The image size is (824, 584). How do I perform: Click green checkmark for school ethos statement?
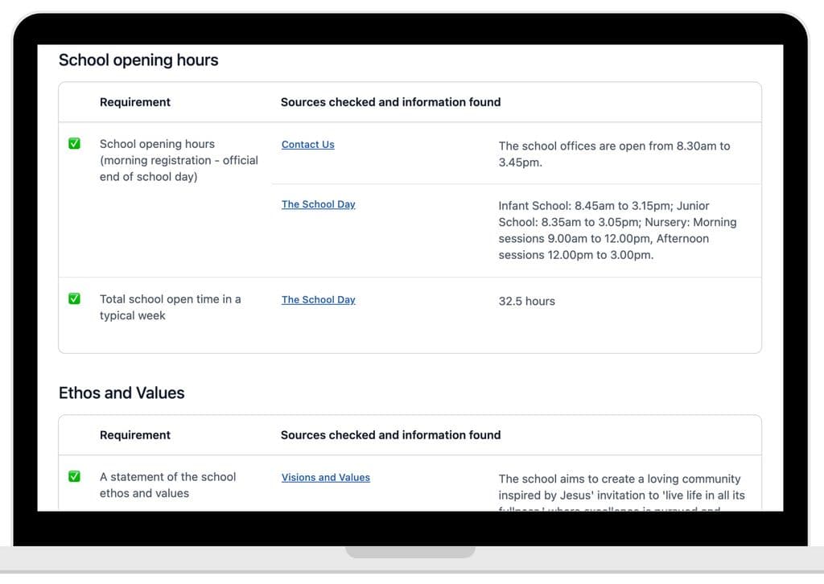click(x=75, y=476)
